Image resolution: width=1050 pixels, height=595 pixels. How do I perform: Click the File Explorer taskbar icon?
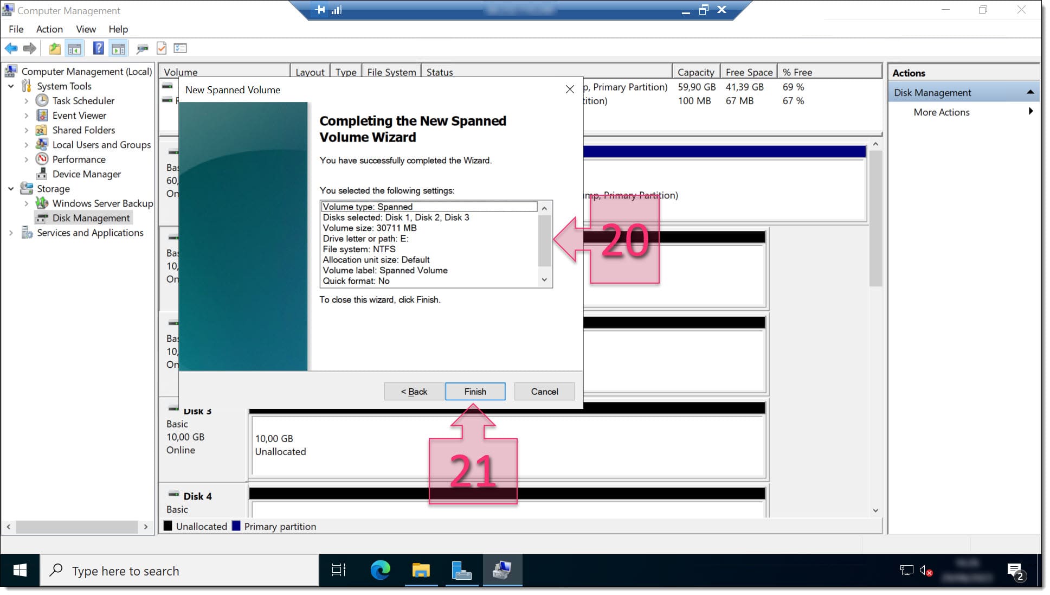coord(421,571)
